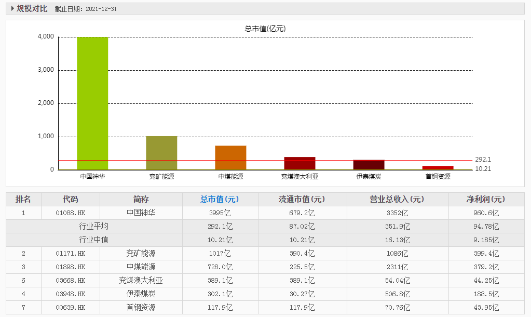Click 679.2亿 circulating value cell

tap(302, 213)
